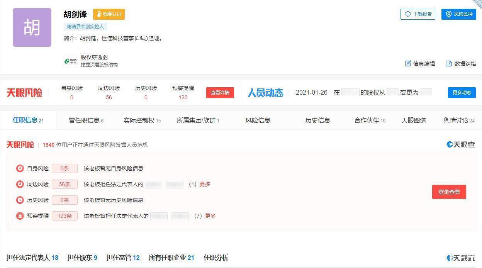Open the 我要认证 badge button
The height and width of the screenshot is (268, 482).
click(x=109, y=14)
